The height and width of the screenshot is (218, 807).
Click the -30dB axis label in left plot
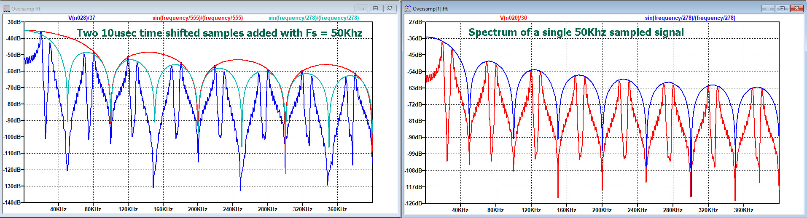point(13,22)
